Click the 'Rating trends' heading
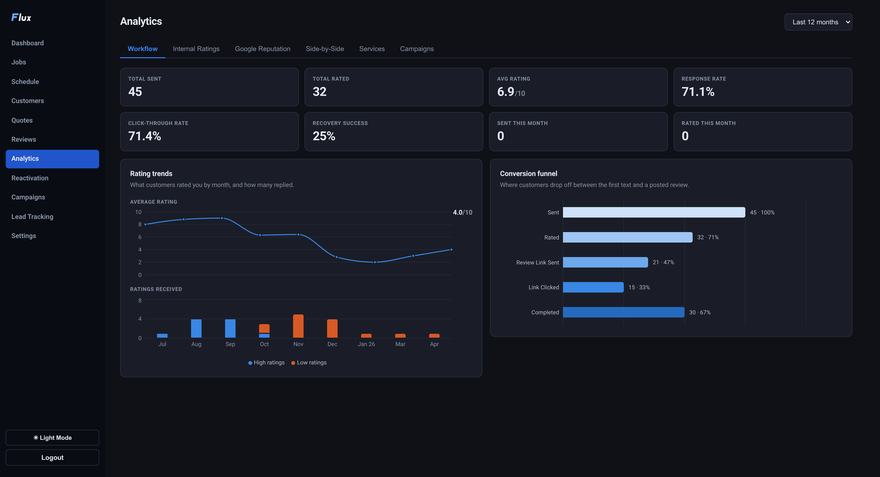Viewport: 880px width, 477px height. 151,174
